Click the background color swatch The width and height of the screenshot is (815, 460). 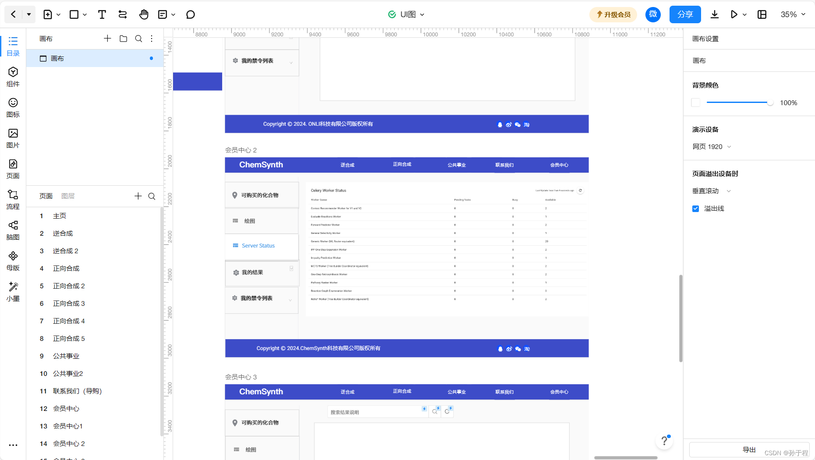pyautogui.click(x=696, y=103)
